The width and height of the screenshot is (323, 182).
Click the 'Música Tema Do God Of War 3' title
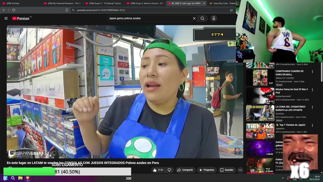292,91
